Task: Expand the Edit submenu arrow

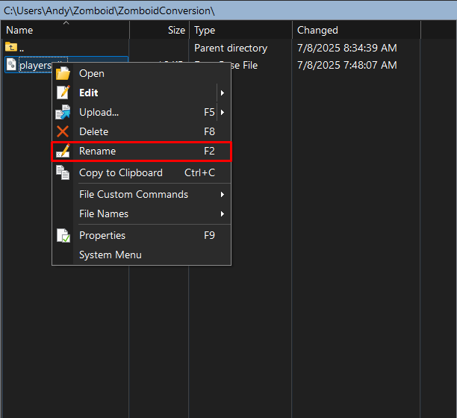Action: pos(222,93)
